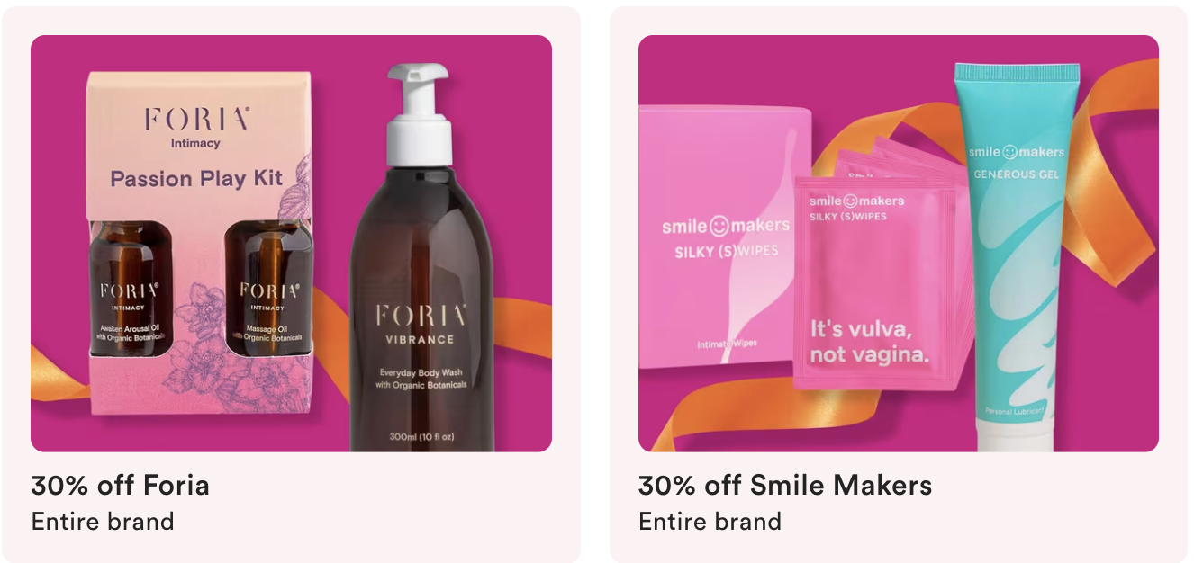Click the smile makers logo on tube
The image size is (1194, 563).
coord(1016,152)
